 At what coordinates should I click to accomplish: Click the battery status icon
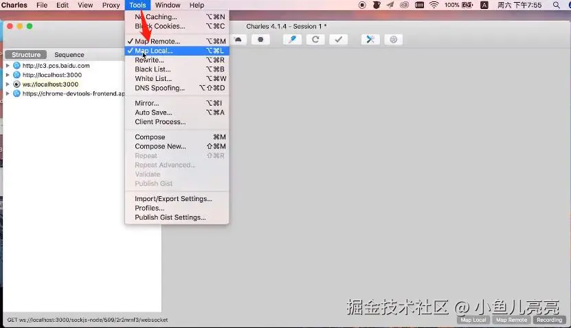click(467, 5)
